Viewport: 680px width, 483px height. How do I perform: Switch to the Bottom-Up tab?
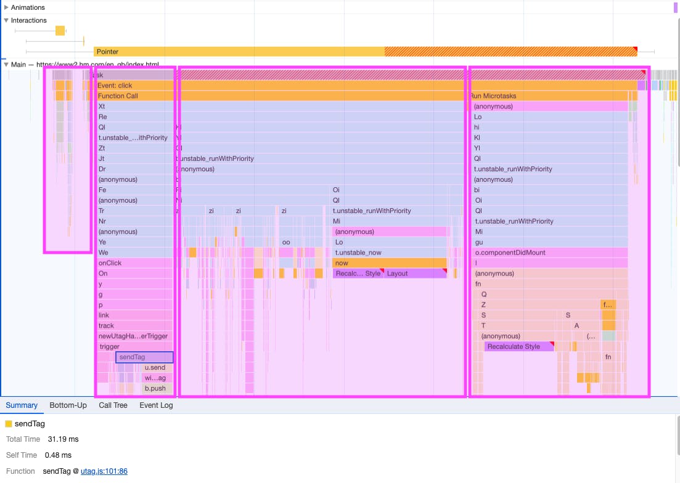(x=68, y=405)
